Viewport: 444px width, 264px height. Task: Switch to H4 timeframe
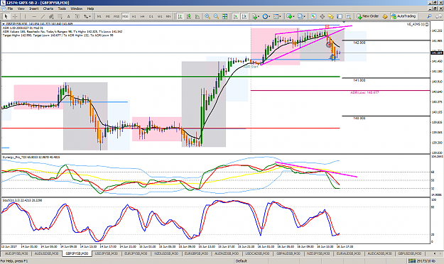[142, 16]
